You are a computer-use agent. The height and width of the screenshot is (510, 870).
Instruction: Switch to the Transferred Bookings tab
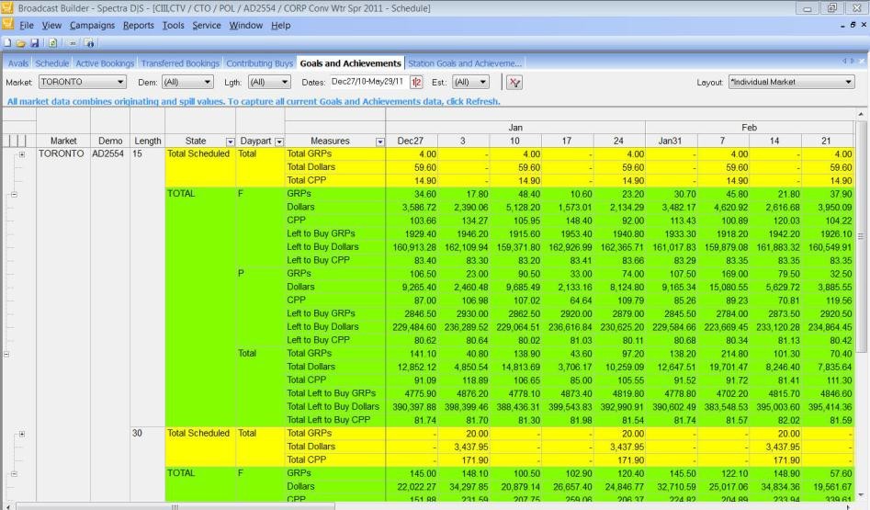coord(180,63)
